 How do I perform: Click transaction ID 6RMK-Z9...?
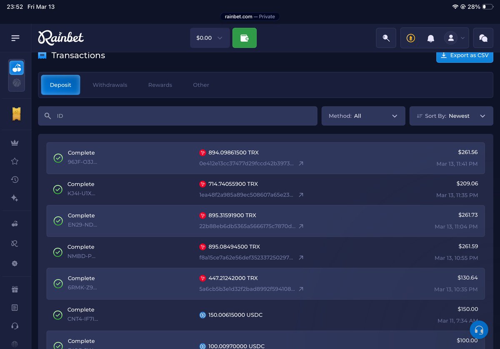(x=82, y=287)
